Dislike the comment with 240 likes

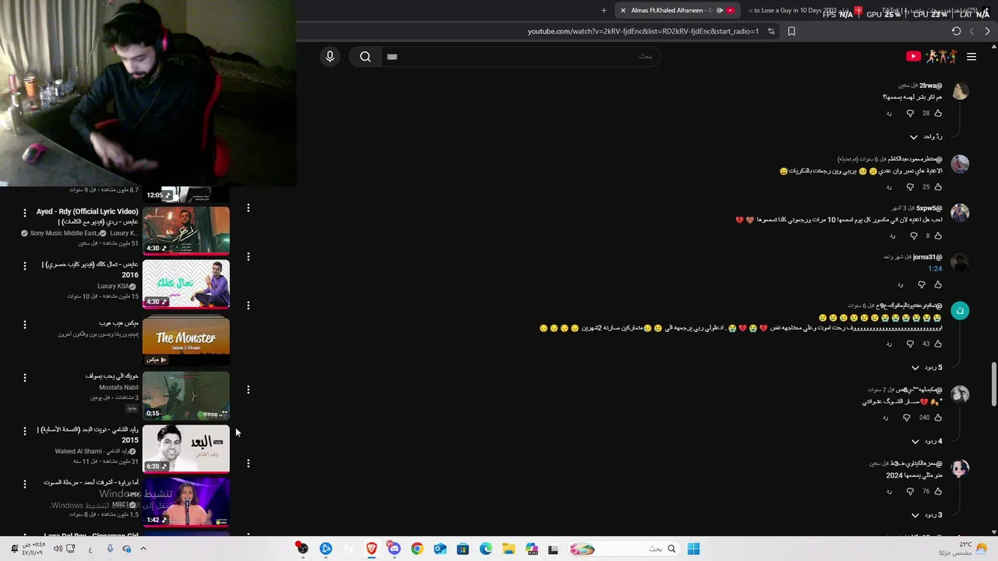[x=906, y=418]
